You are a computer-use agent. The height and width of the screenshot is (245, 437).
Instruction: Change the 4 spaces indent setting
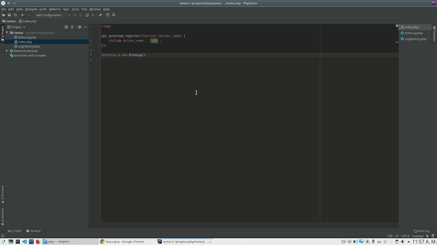point(418,236)
